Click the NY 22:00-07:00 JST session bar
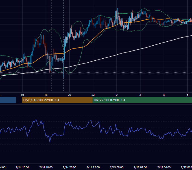Screen dimensions: 192x170 click(142, 100)
